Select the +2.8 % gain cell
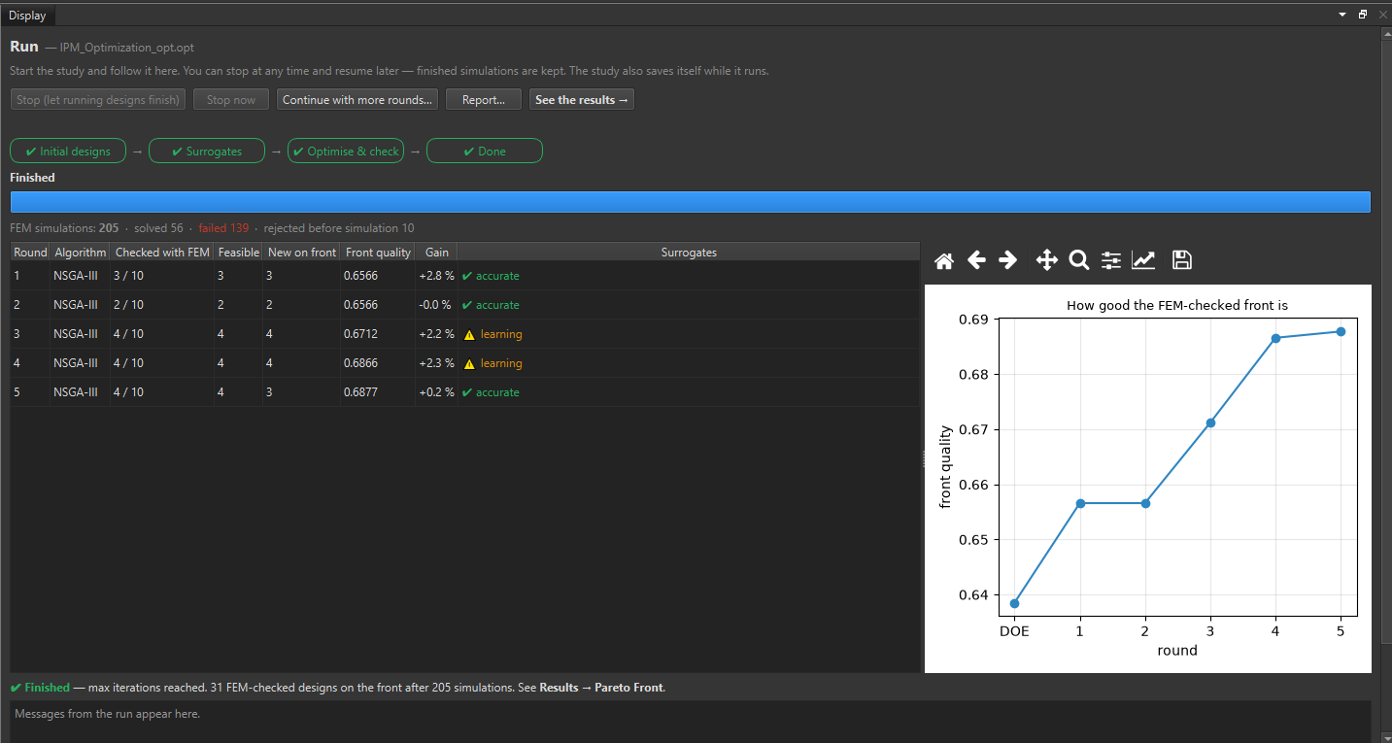Screen dimensions: 1392x743 (437, 276)
